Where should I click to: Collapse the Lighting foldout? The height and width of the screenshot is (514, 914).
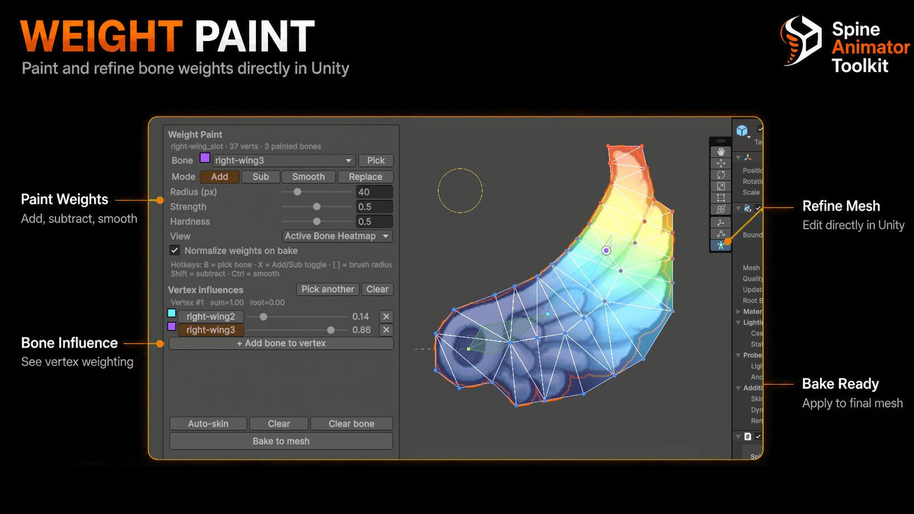pyautogui.click(x=738, y=322)
